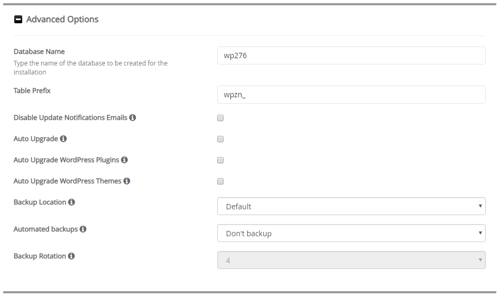This screenshot has width=500, height=297.
Task: Show info for Auto Upgrade WordPress Themes
Action: [x=127, y=181]
